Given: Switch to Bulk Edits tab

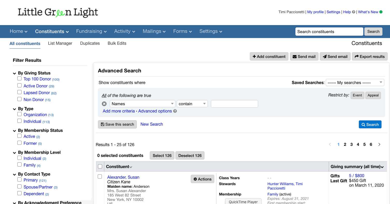Looking at the screenshot, I should (117, 43).
